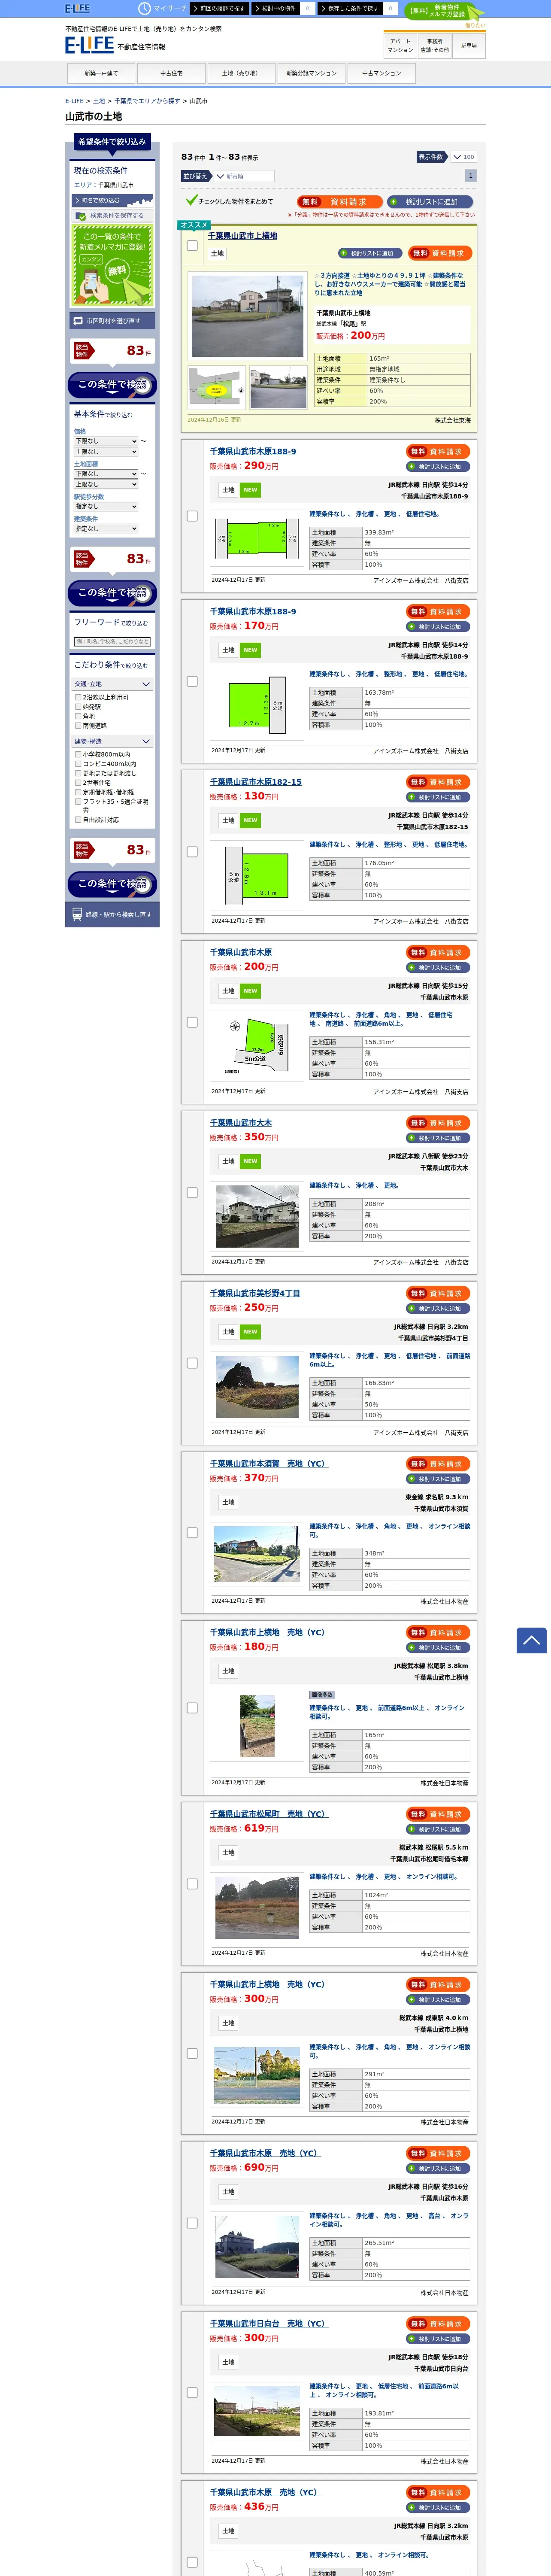Click the folder icon for 検索条件を保存する
The width and height of the screenshot is (551, 2576).
[81, 215]
